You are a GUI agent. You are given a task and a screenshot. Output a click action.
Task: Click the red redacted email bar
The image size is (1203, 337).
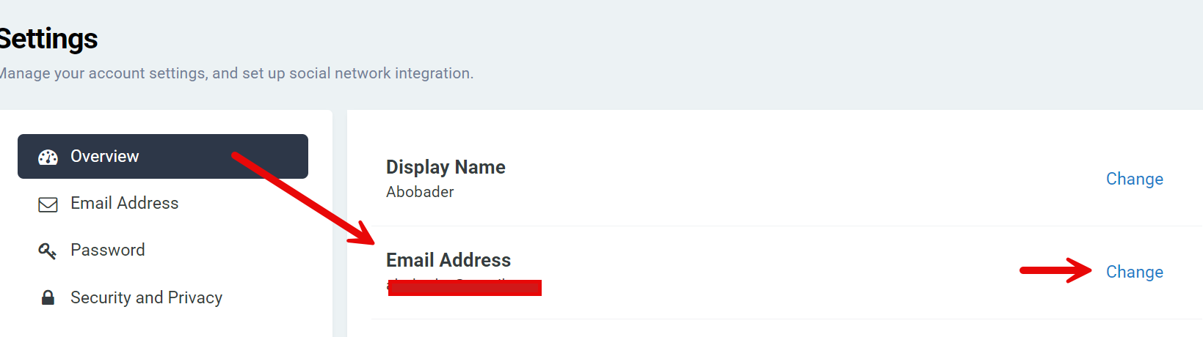(x=465, y=288)
